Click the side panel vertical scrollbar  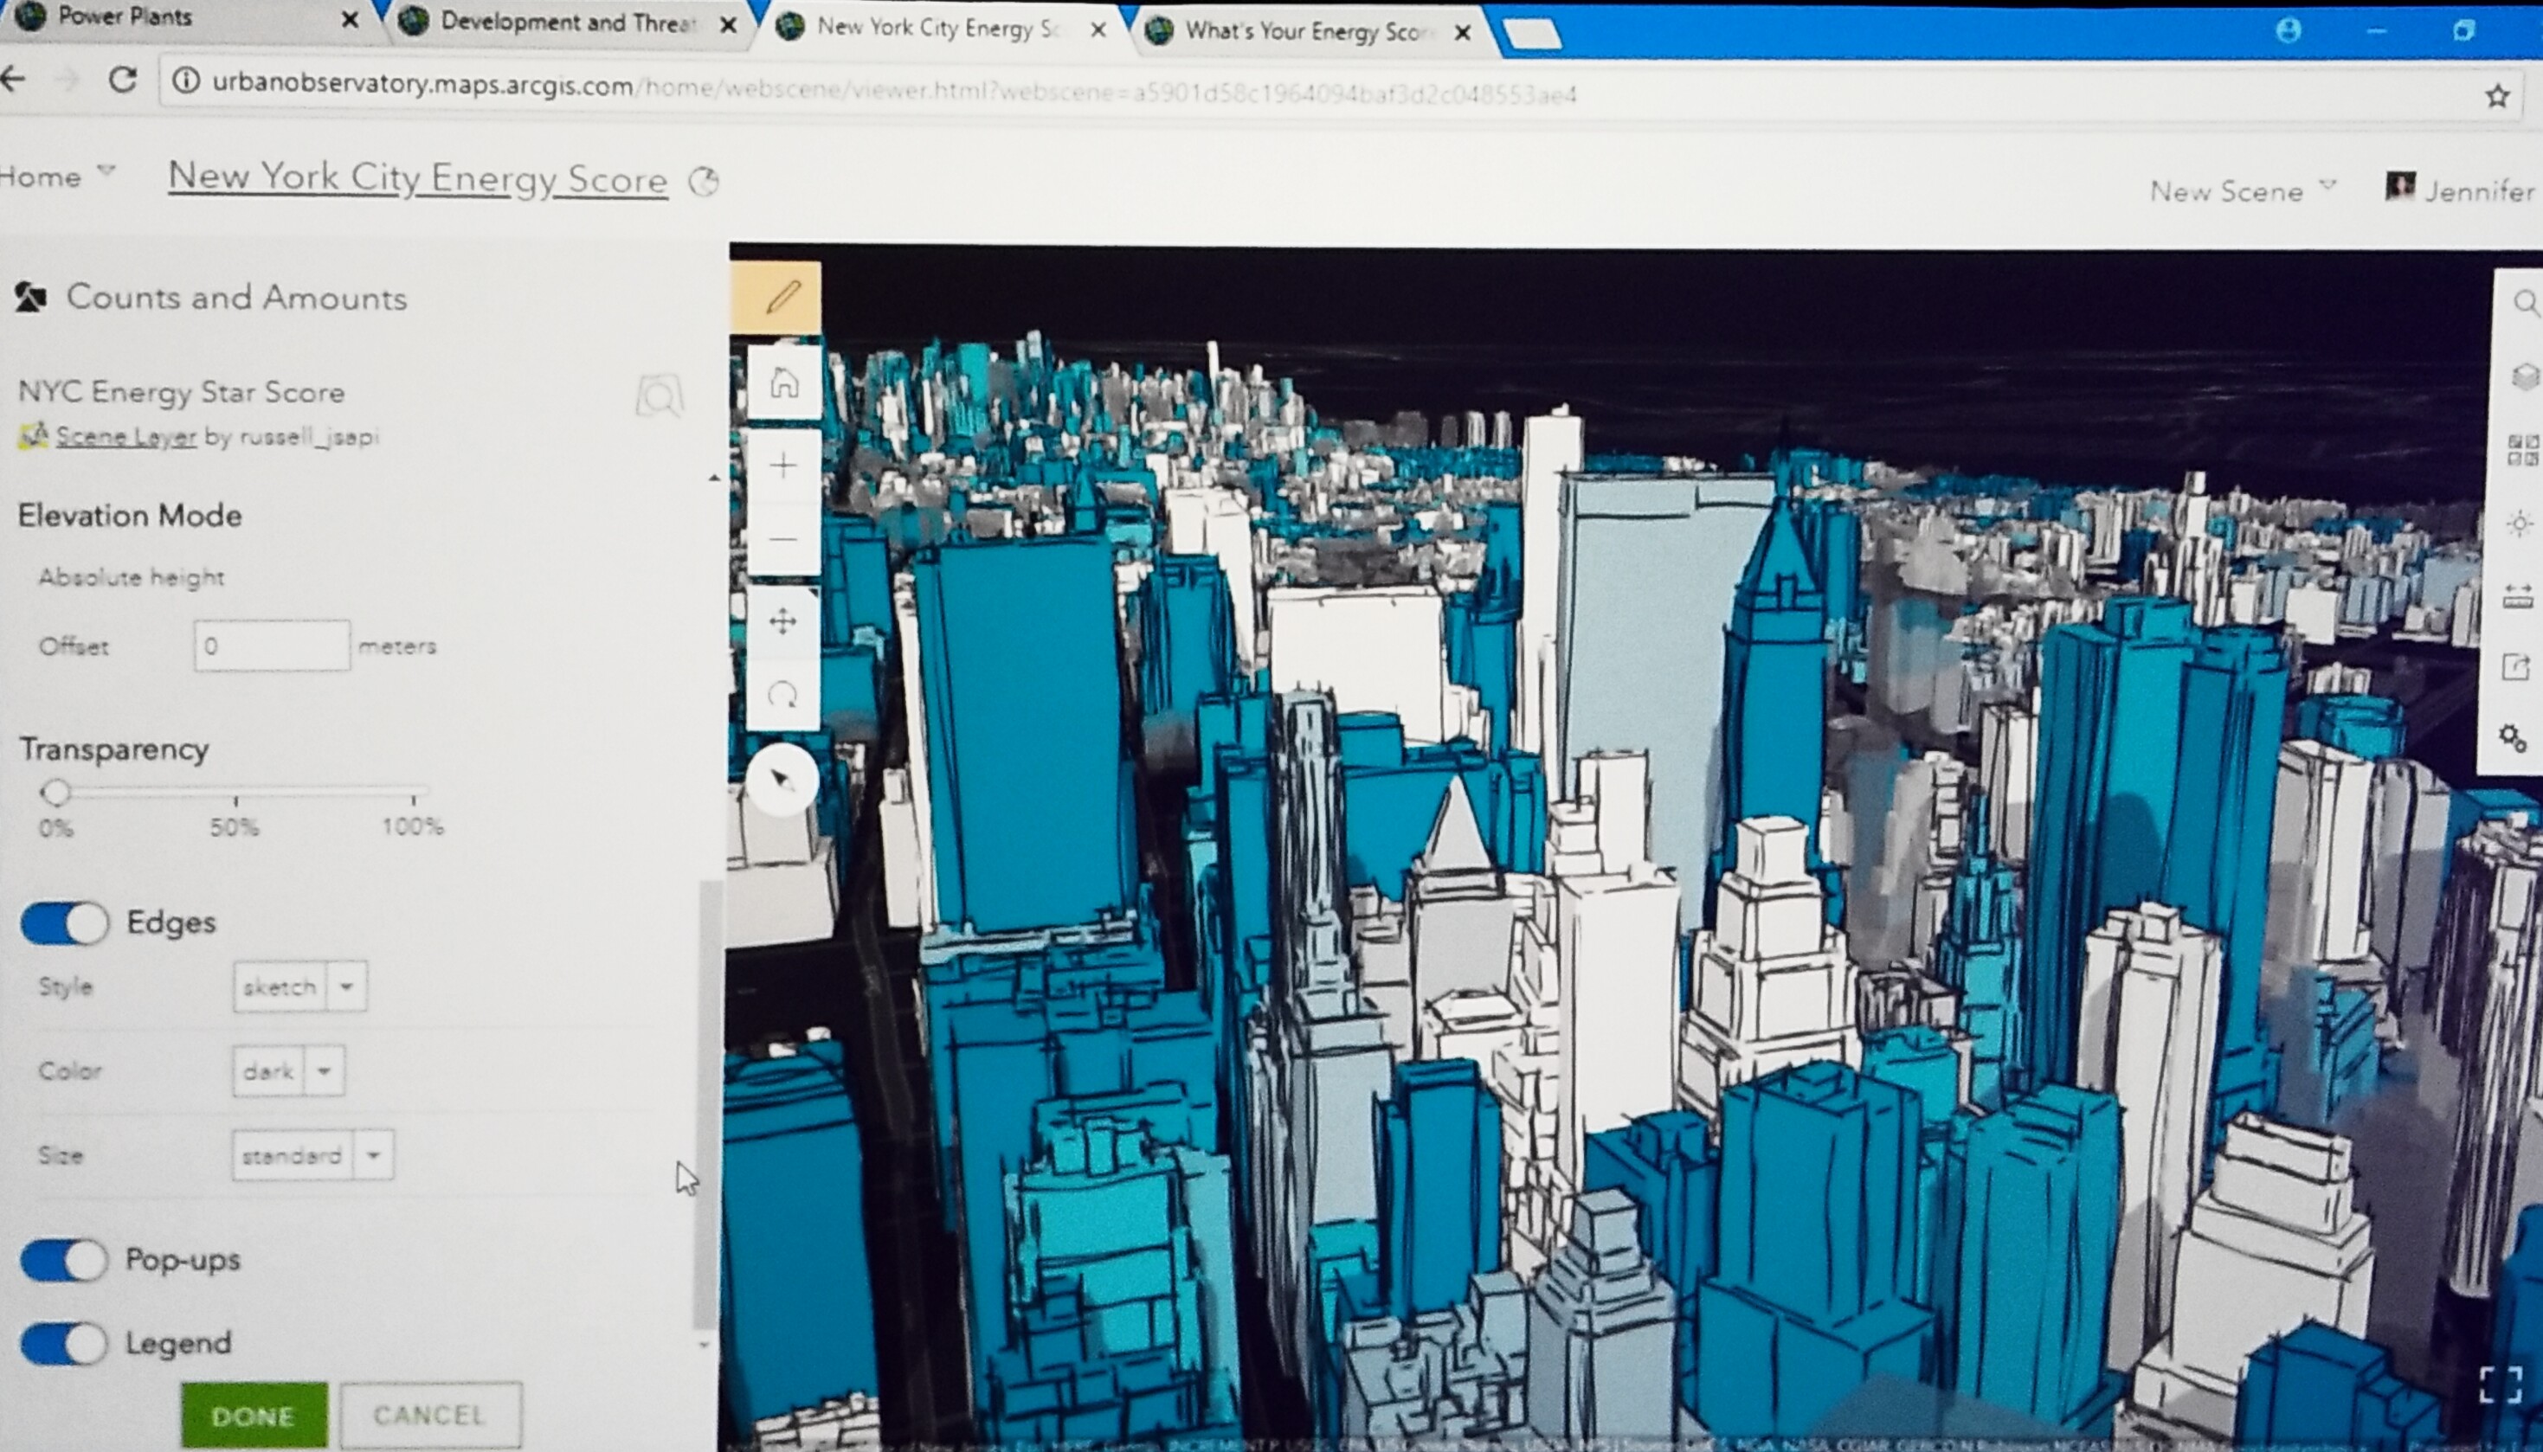pyautogui.click(x=708, y=1104)
